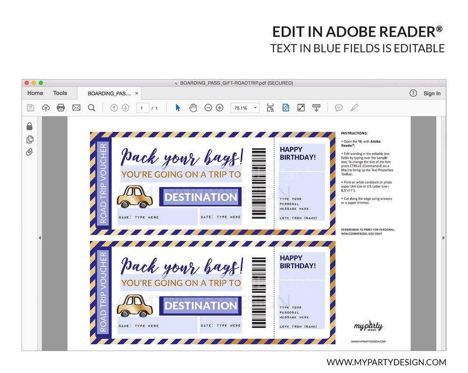Click the page number field
Viewport: 468px width, 373px height.
point(142,108)
